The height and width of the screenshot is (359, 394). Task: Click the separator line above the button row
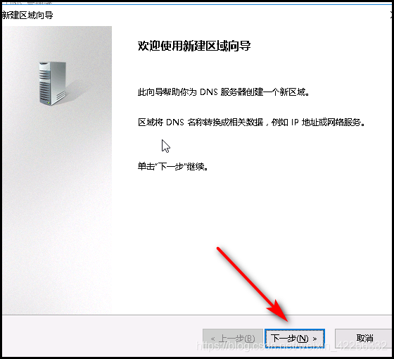coord(198,315)
